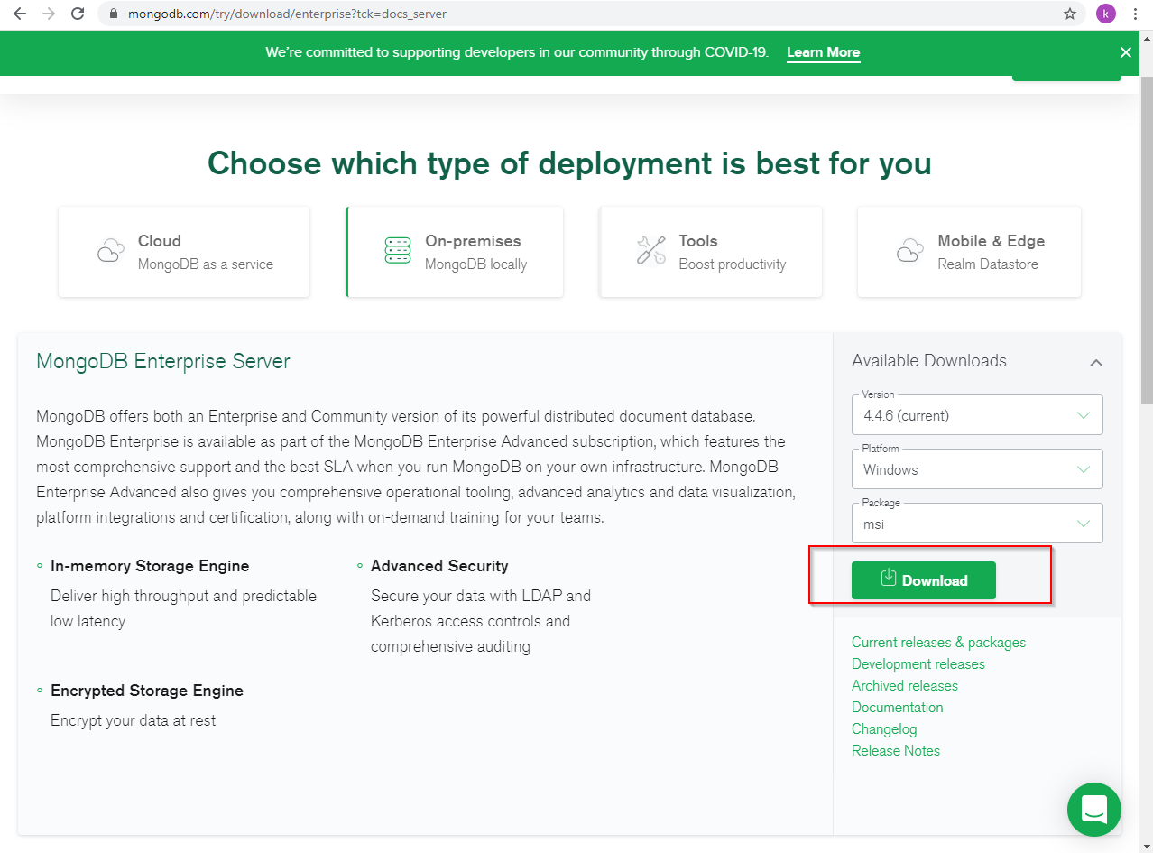Image resolution: width=1153 pixels, height=853 pixels.
Task: Click the Advanced Security feature text
Action: click(439, 566)
